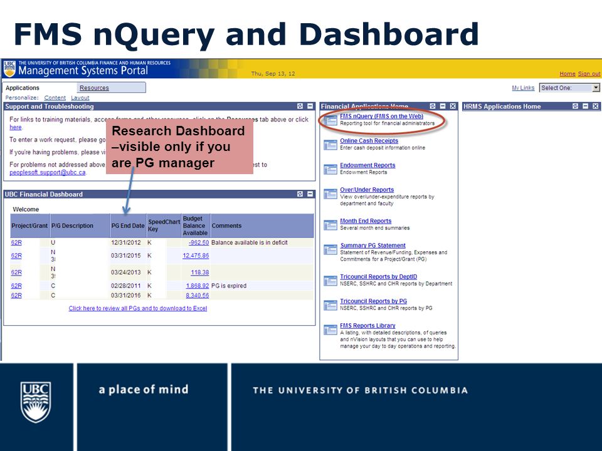
Task: Open the 62R project with 02/28/2011 end date
Action: click(x=16, y=286)
